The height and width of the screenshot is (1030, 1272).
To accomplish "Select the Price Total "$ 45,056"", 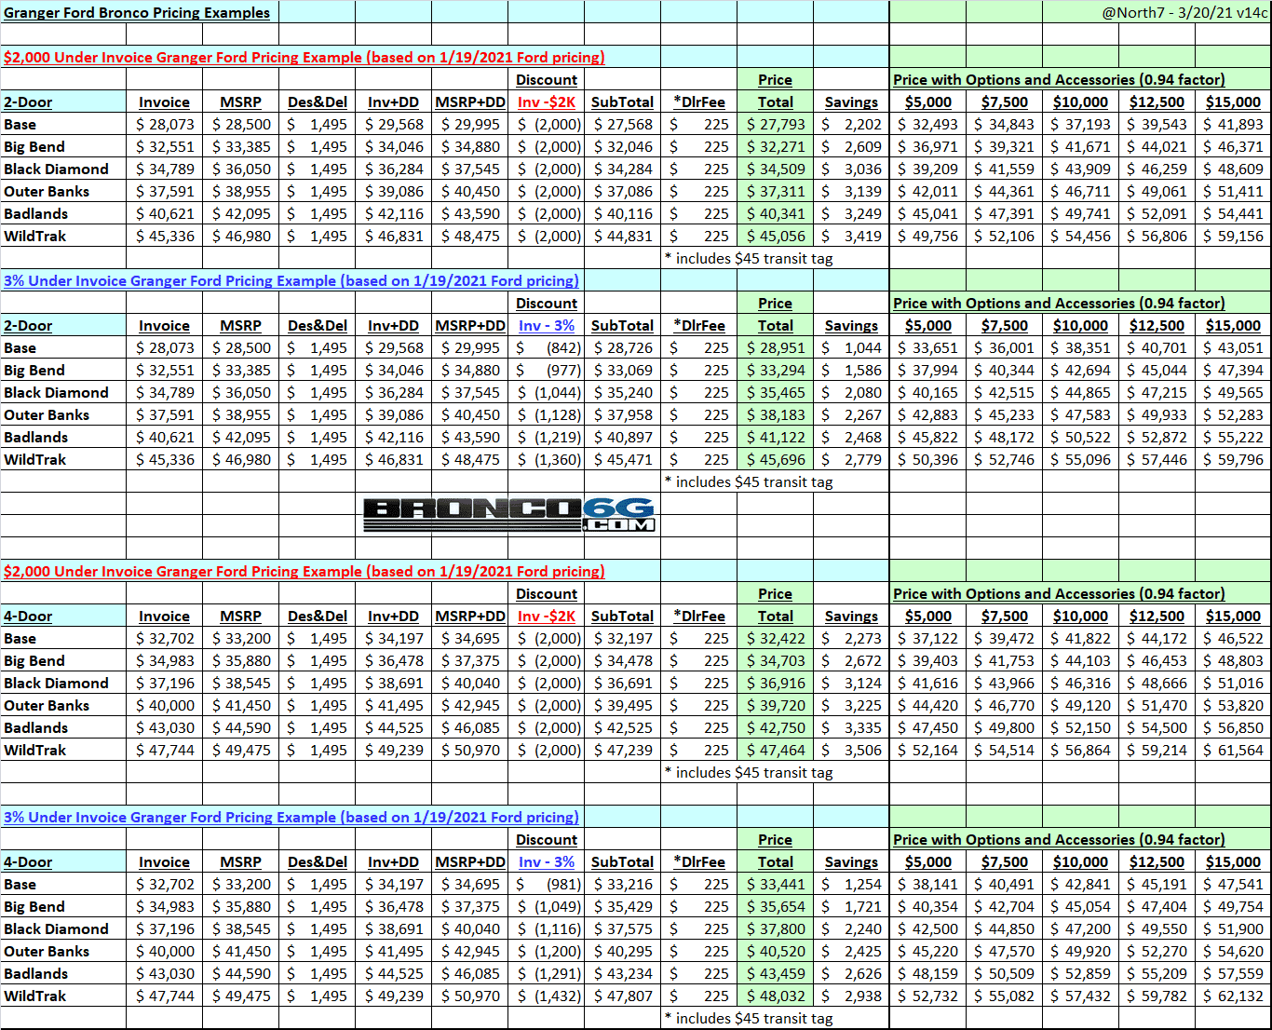I will point(776,237).
